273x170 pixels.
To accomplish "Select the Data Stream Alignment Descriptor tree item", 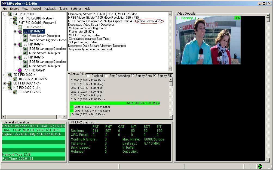I will click(48, 40).
